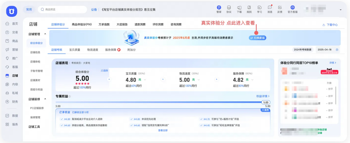Viewport: 350px width, 143px height.
Task: Expand 宝贝质量 score dropdown arrow
Action: click(145, 80)
